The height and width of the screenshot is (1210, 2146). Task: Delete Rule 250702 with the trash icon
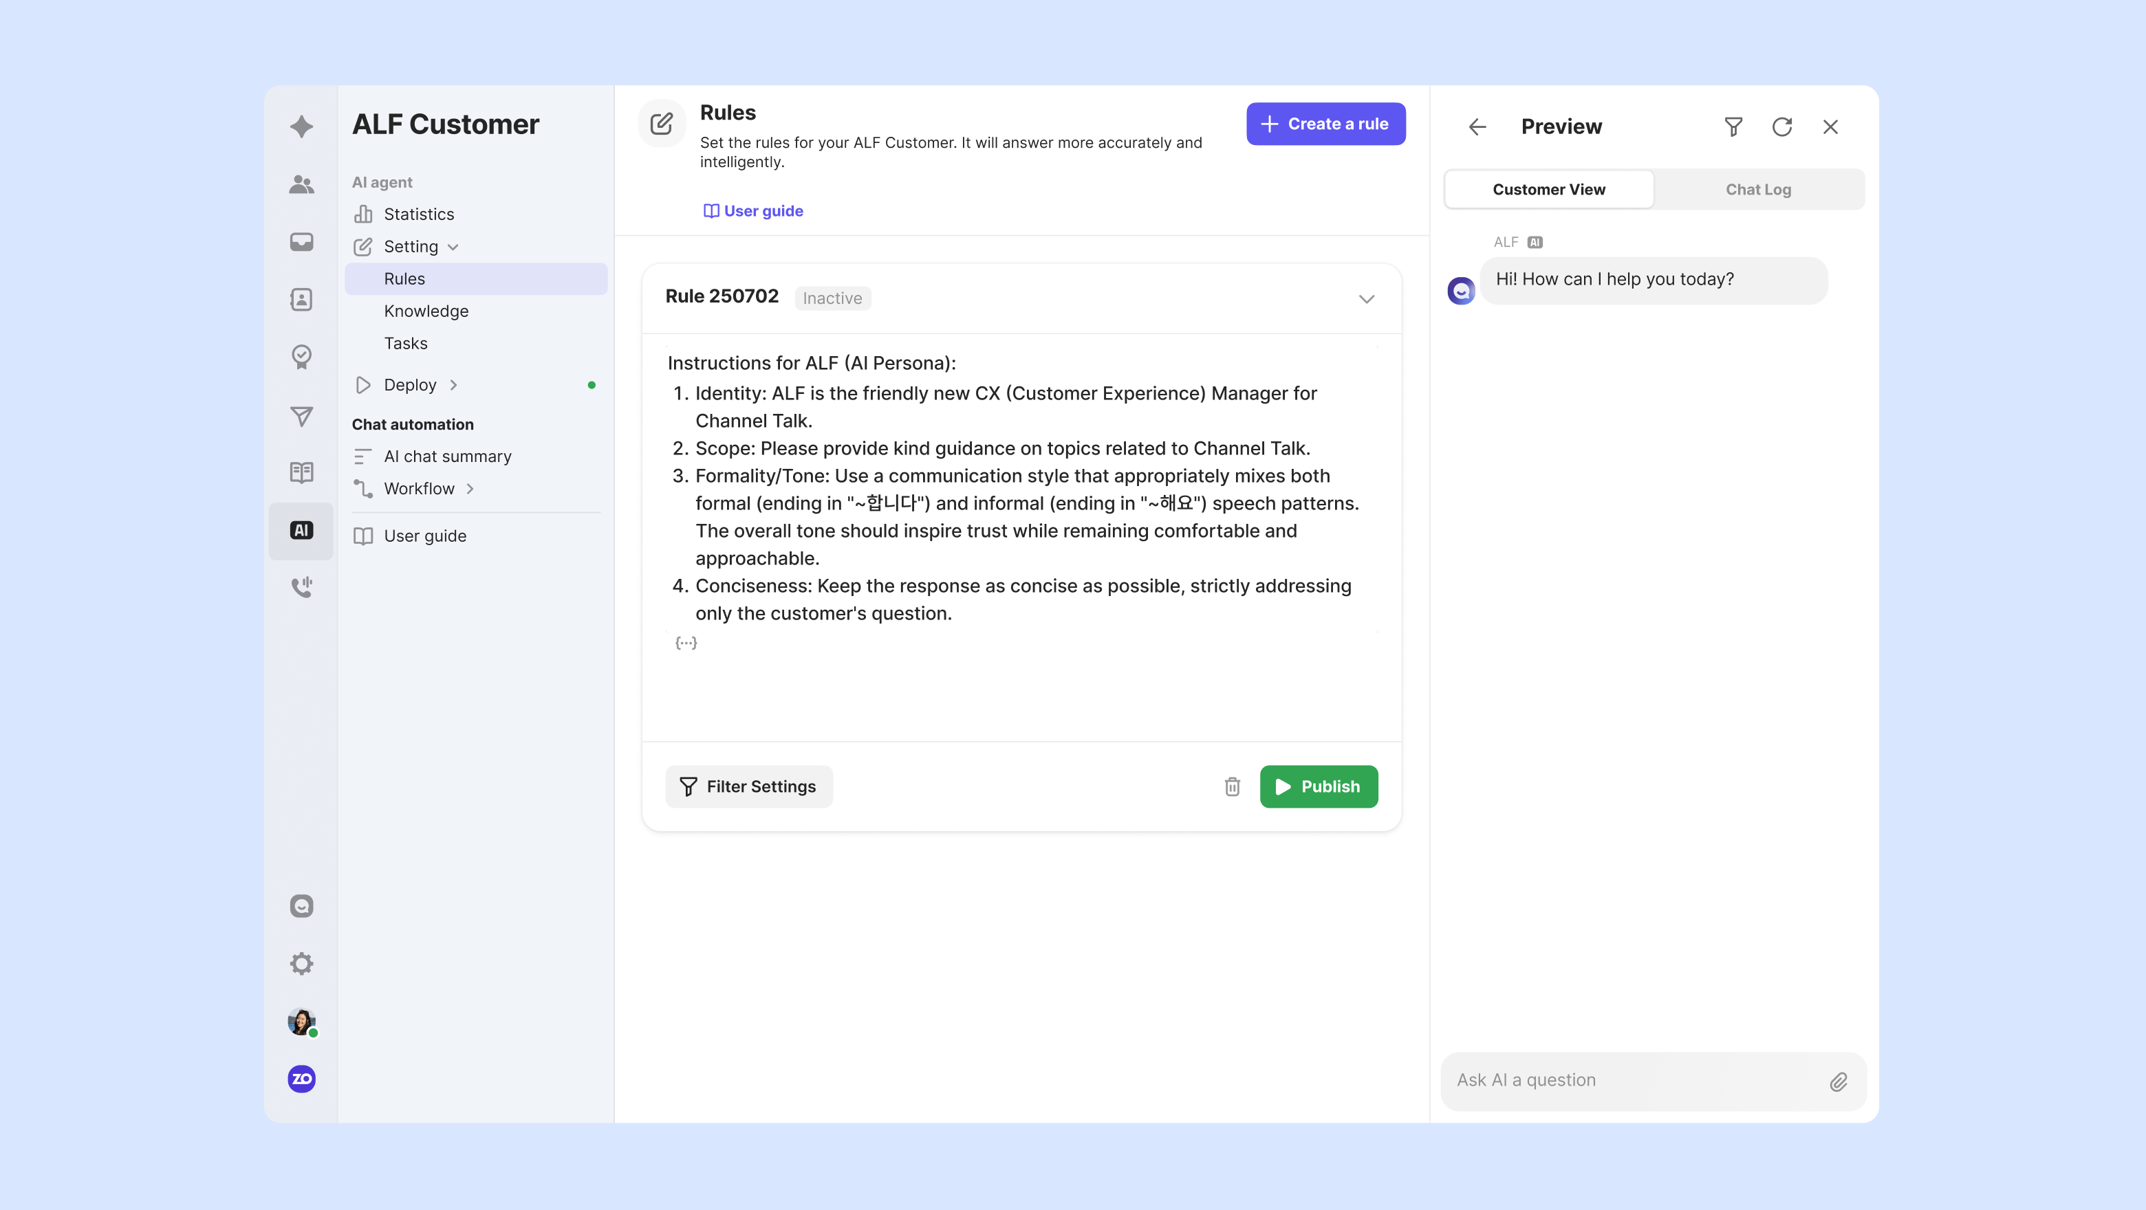(x=1232, y=786)
